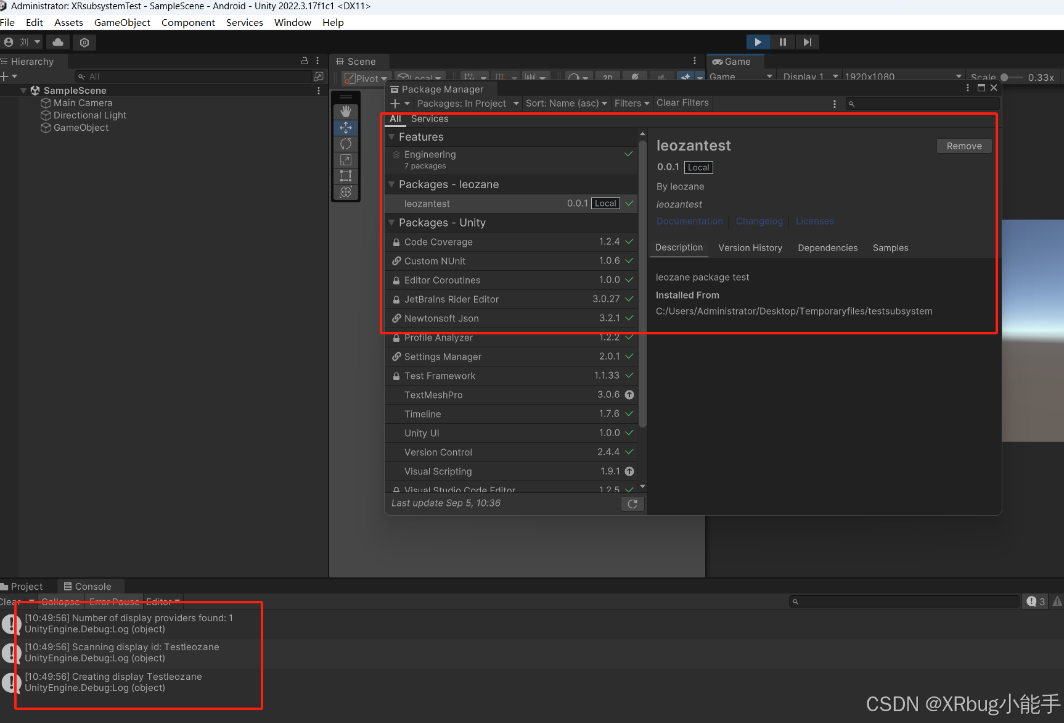Viewport: 1064px width, 723px height.
Task: Open the game resolution 1920x1080 dropdown
Action: pyautogui.click(x=903, y=77)
